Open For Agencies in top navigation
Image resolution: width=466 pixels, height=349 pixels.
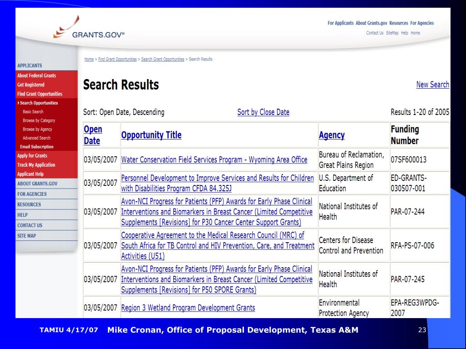click(422, 23)
